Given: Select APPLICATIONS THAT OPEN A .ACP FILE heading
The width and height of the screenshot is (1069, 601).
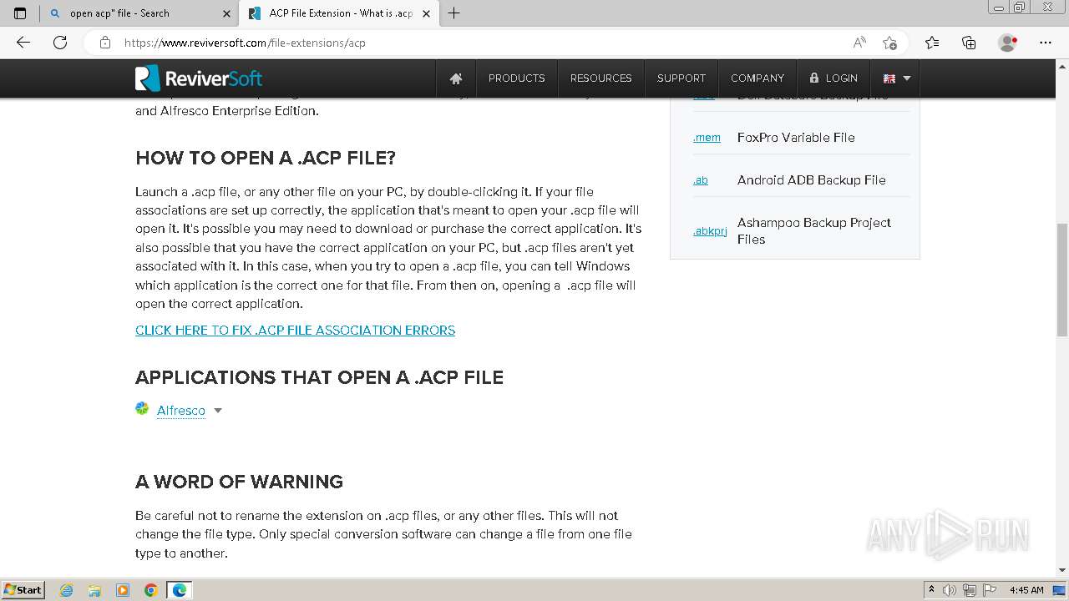Looking at the screenshot, I should pyautogui.click(x=319, y=377).
